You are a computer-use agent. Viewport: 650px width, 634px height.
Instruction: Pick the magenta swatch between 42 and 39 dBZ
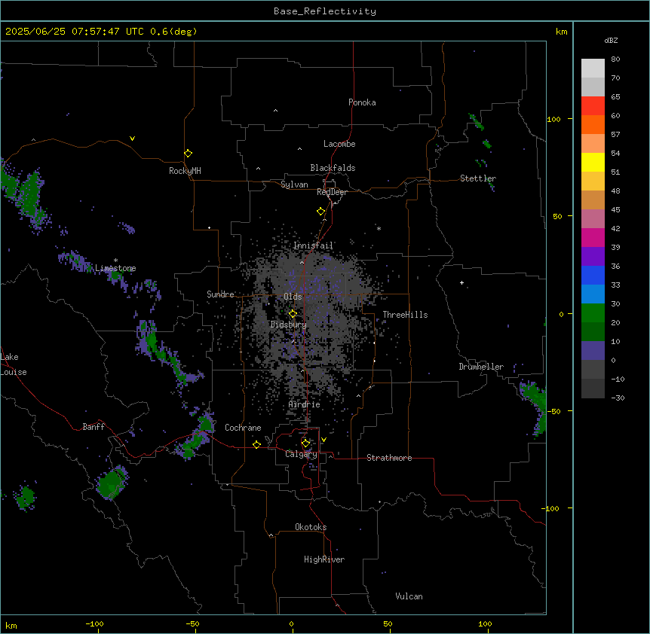coord(593,237)
